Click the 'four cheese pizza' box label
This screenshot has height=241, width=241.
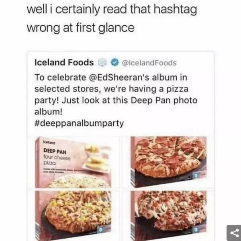57,160
